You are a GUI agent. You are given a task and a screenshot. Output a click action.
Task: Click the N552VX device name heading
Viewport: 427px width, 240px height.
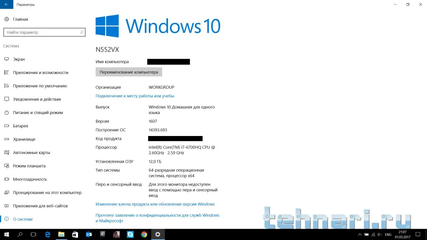click(x=107, y=50)
